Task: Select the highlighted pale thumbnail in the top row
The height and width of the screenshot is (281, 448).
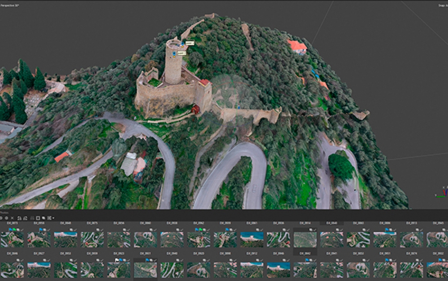Action: point(305,239)
